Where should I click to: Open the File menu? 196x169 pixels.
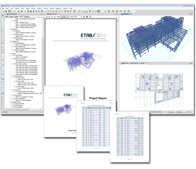(3, 8)
